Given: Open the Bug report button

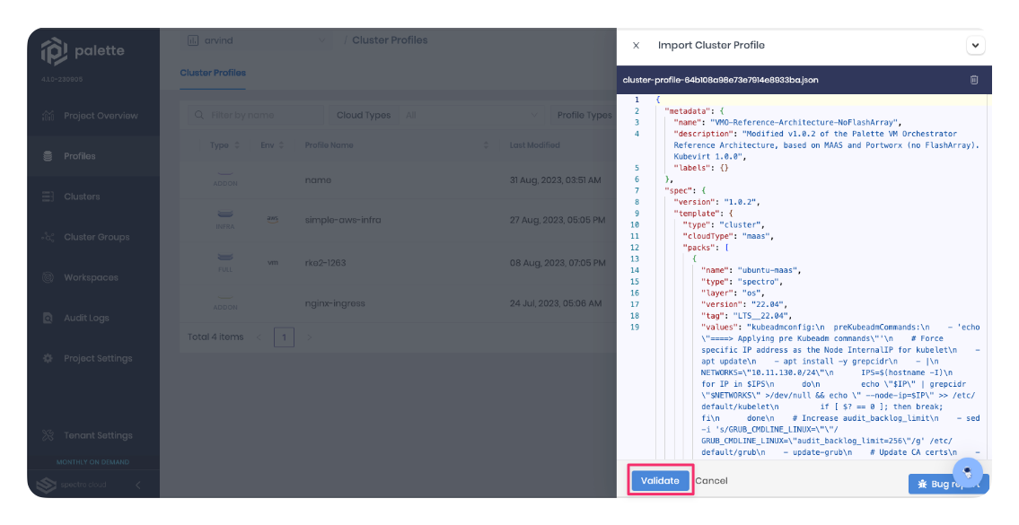Looking at the screenshot, I should [x=949, y=484].
